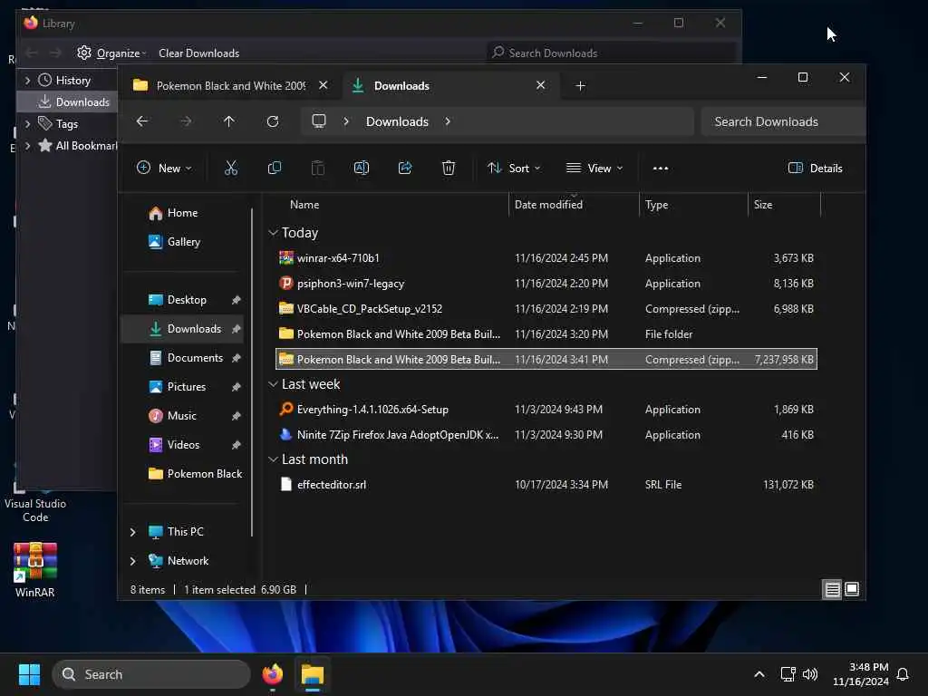The height and width of the screenshot is (696, 928).
Task: Click the Firefox icon in taskbar
Action: pos(272,674)
